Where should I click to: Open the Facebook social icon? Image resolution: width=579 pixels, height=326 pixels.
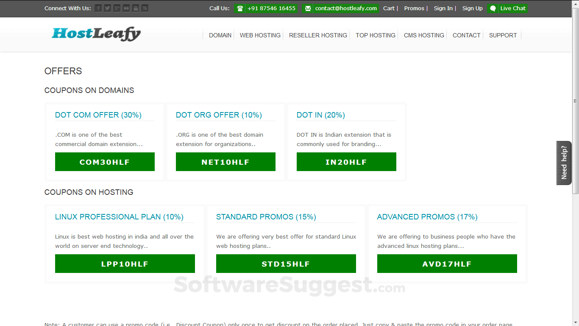[x=98, y=8]
